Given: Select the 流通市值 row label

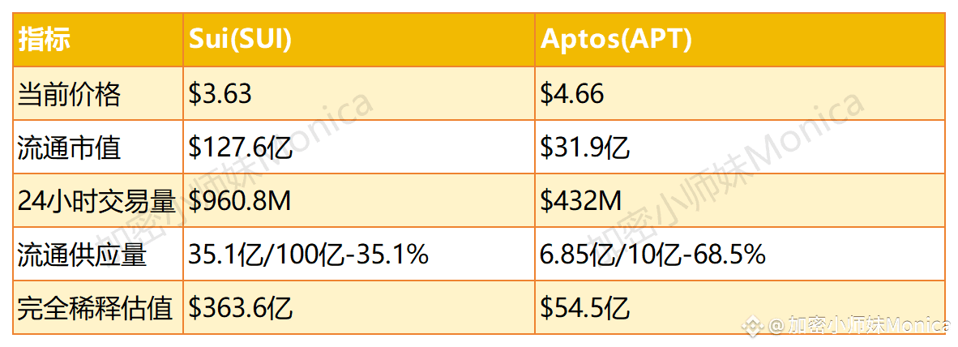Looking at the screenshot, I should pyautogui.click(x=98, y=148).
